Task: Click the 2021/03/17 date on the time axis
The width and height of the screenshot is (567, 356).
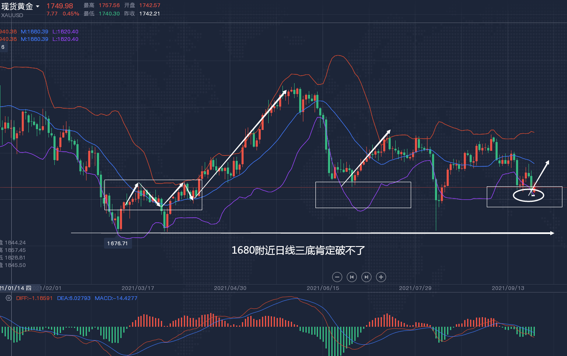Action: tap(137, 288)
